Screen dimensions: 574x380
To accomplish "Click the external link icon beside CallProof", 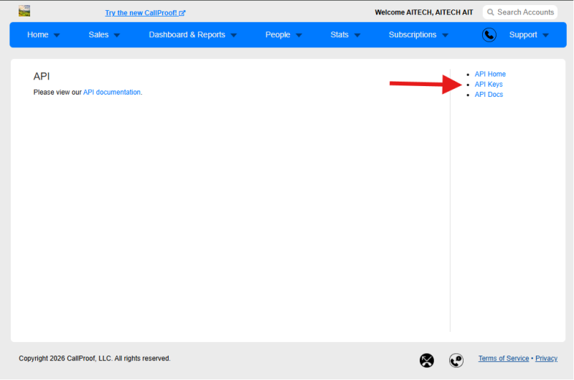I will 182,13.
